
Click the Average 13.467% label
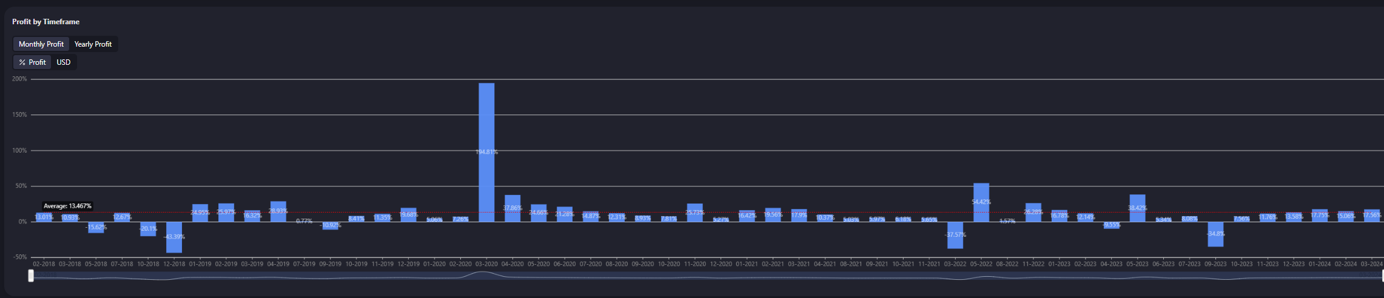(x=67, y=206)
